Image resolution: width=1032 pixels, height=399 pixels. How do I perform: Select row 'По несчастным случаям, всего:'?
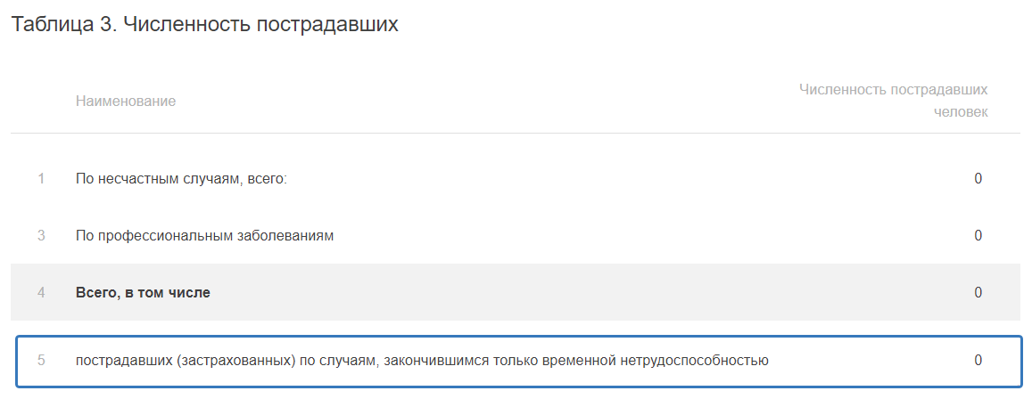point(181,178)
